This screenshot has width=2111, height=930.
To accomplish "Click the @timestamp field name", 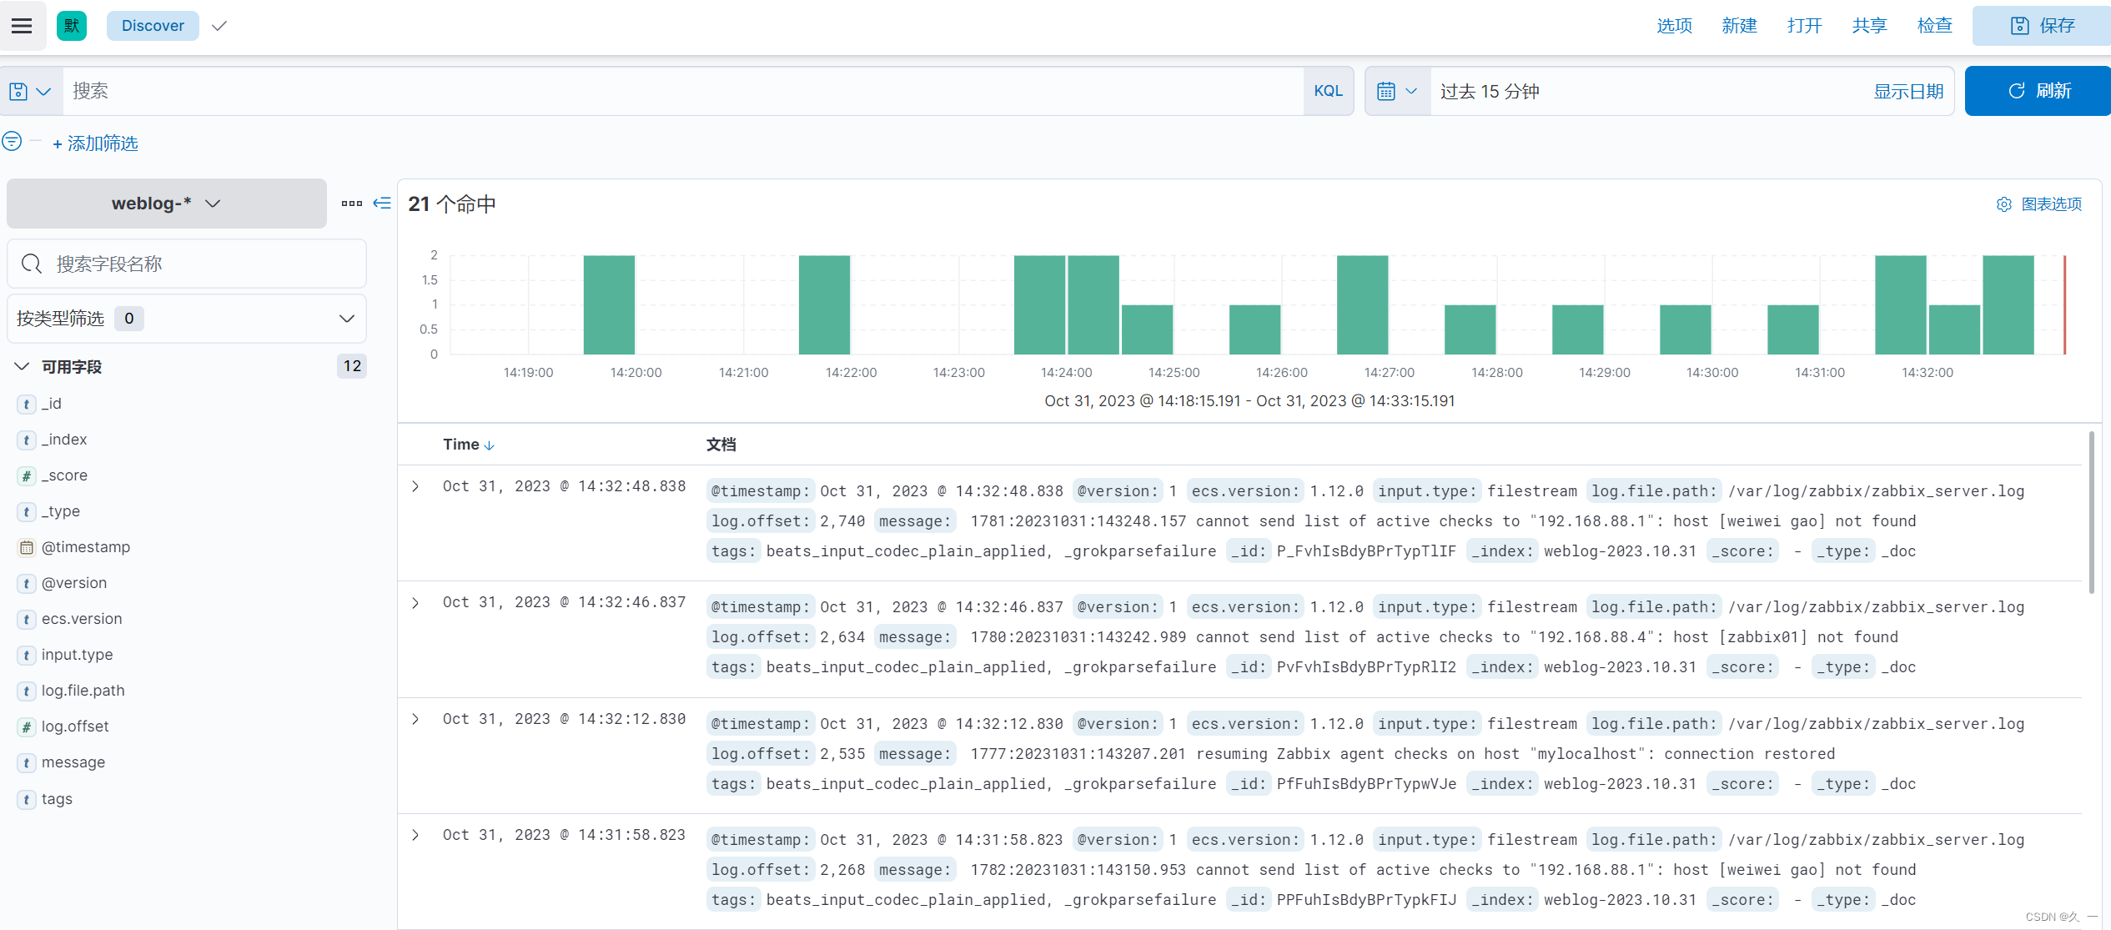I will [86, 547].
